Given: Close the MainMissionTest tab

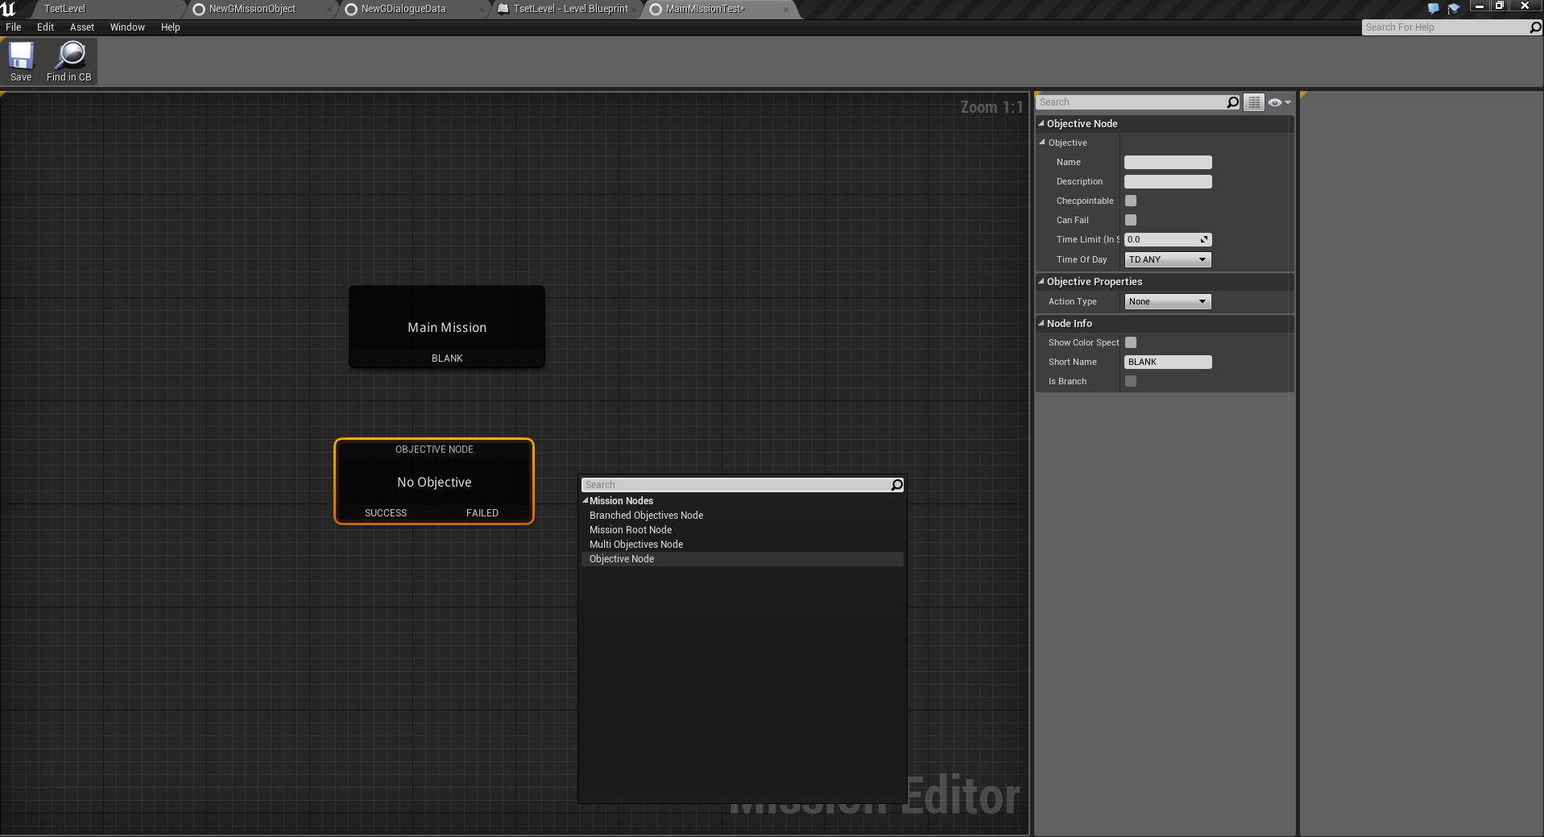Looking at the screenshot, I should point(786,10).
